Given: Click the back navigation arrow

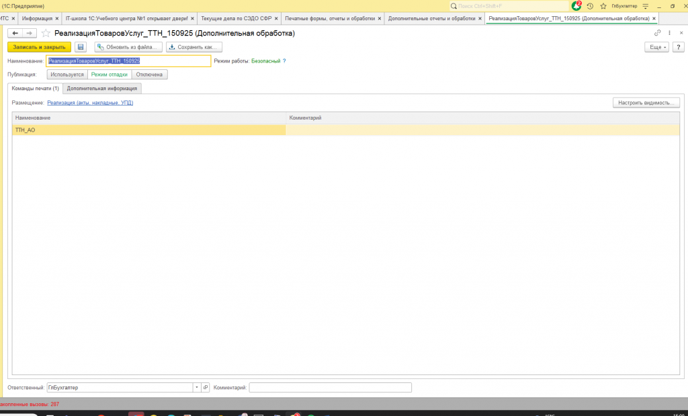Looking at the screenshot, I should 15,34.
